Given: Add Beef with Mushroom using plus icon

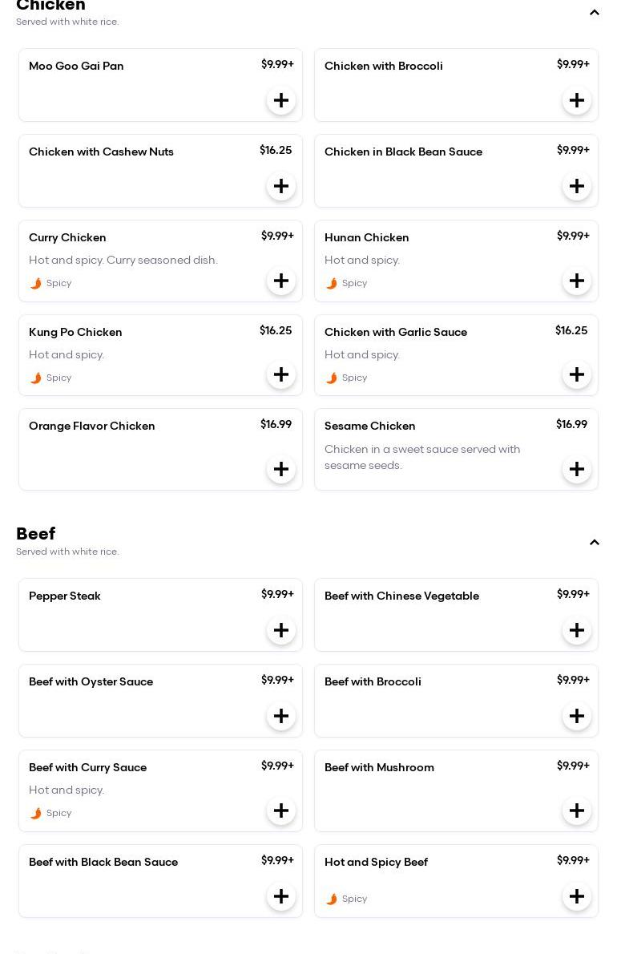Looking at the screenshot, I should click(x=577, y=811).
